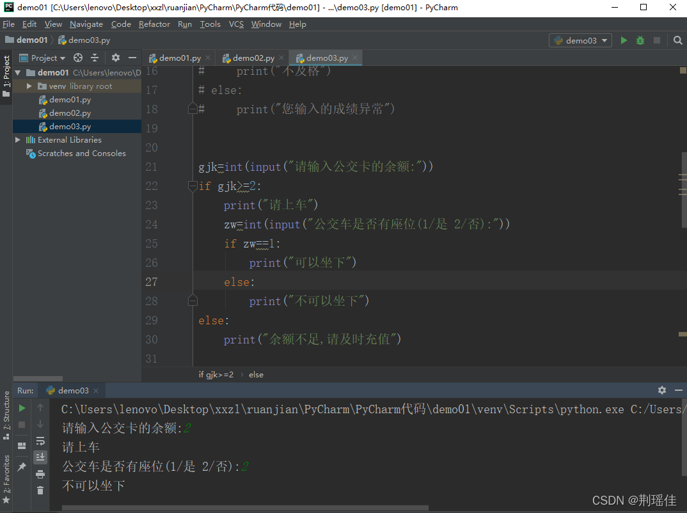Open Search Everywhere with the magnifier icon
Screen dimensions: 687x513
click(x=677, y=40)
